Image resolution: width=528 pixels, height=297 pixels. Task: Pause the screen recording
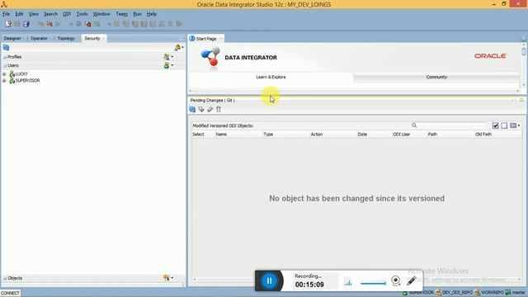point(269,280)
